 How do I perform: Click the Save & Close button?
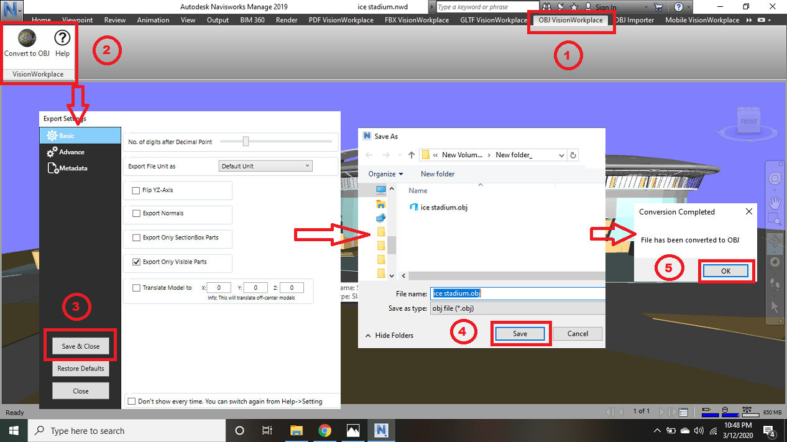click(x=80, y=346)
